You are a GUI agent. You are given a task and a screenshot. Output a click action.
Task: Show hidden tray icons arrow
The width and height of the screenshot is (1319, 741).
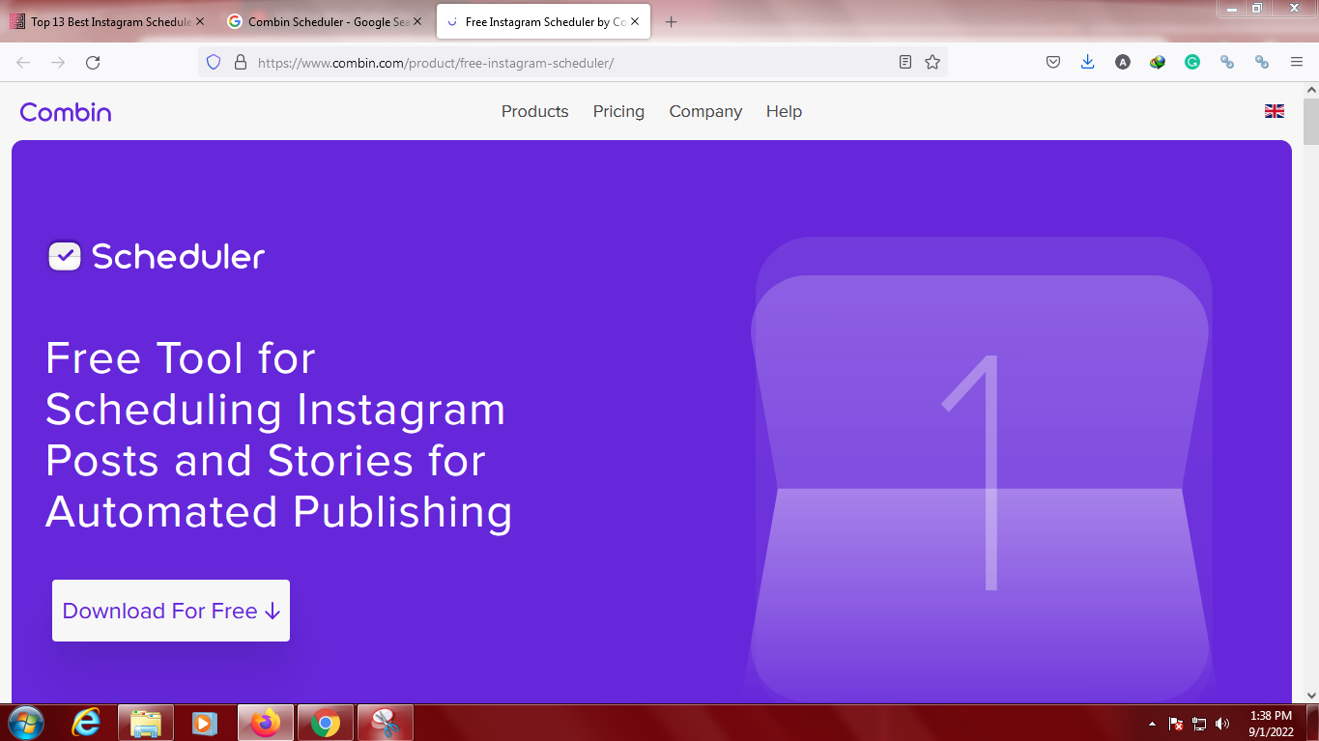[1152, 724]
